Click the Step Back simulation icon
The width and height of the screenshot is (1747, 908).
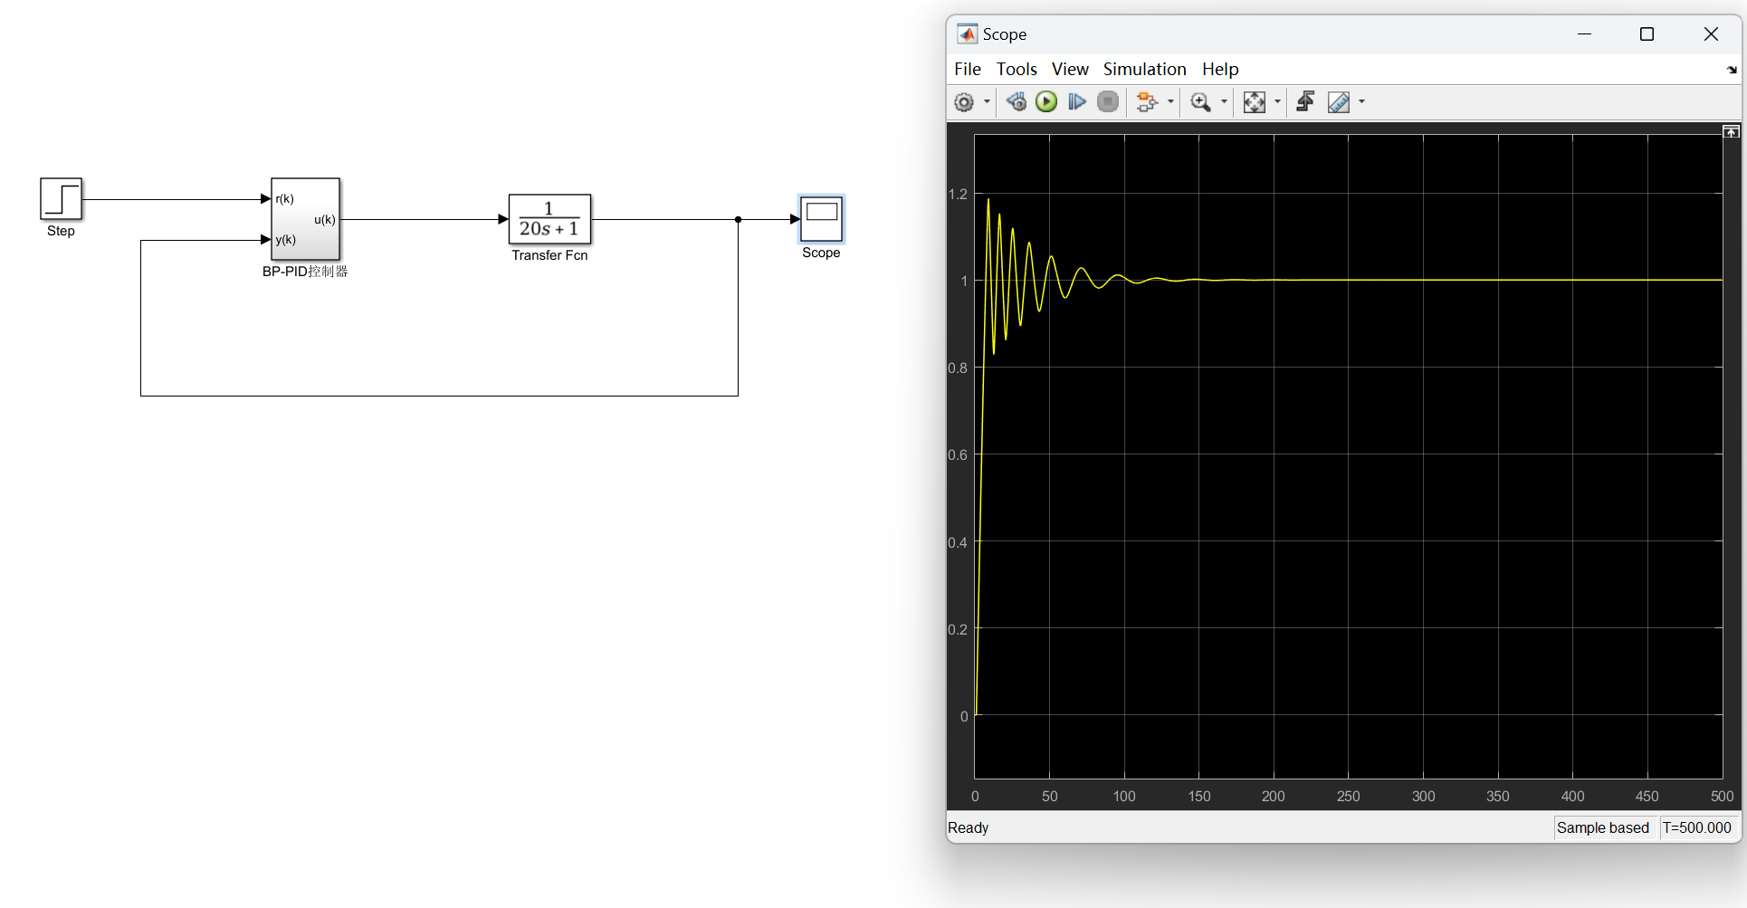point(1017,102)
